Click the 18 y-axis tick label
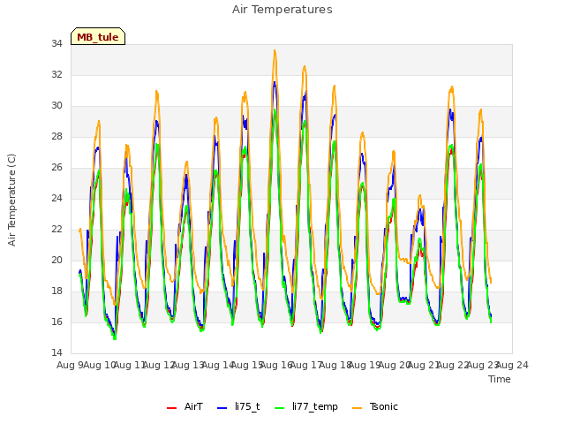The height and width of the screenshot is (424, 565). click(x=56, y=291)
